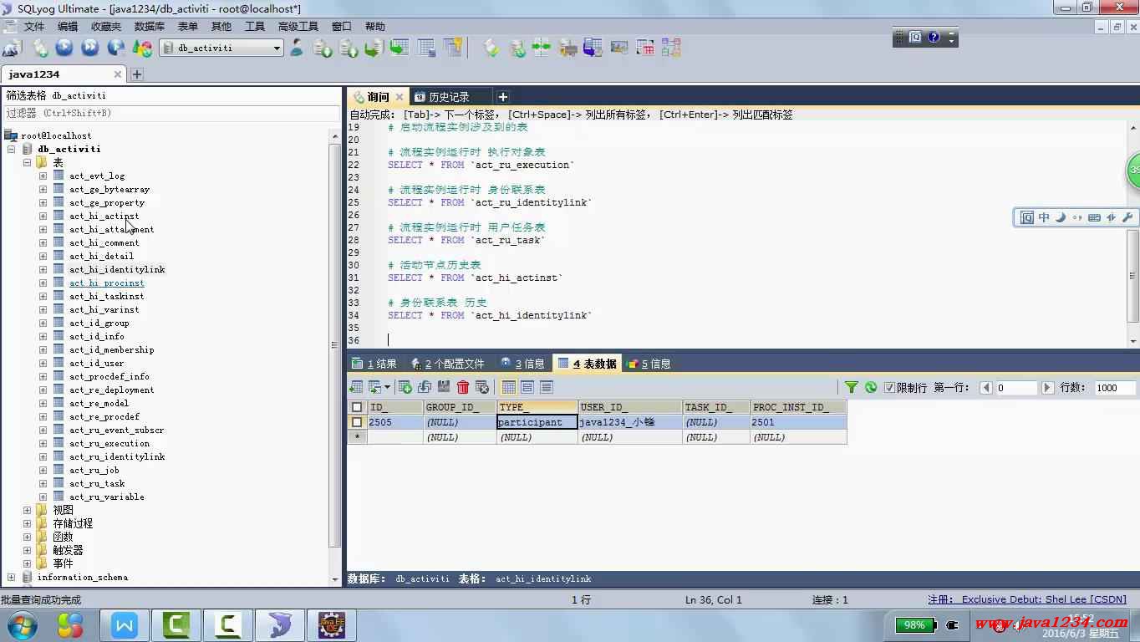1140x642 pixels.
Task: Add a new query tab with plus button
Action: (502, 97)
